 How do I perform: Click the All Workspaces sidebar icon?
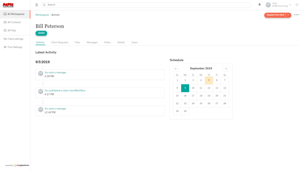(x=5, y=14)
